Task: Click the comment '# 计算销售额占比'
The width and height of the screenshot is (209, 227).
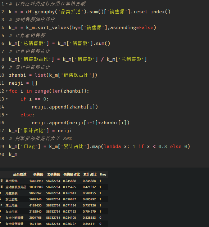Action: click(x=29, y=52)
